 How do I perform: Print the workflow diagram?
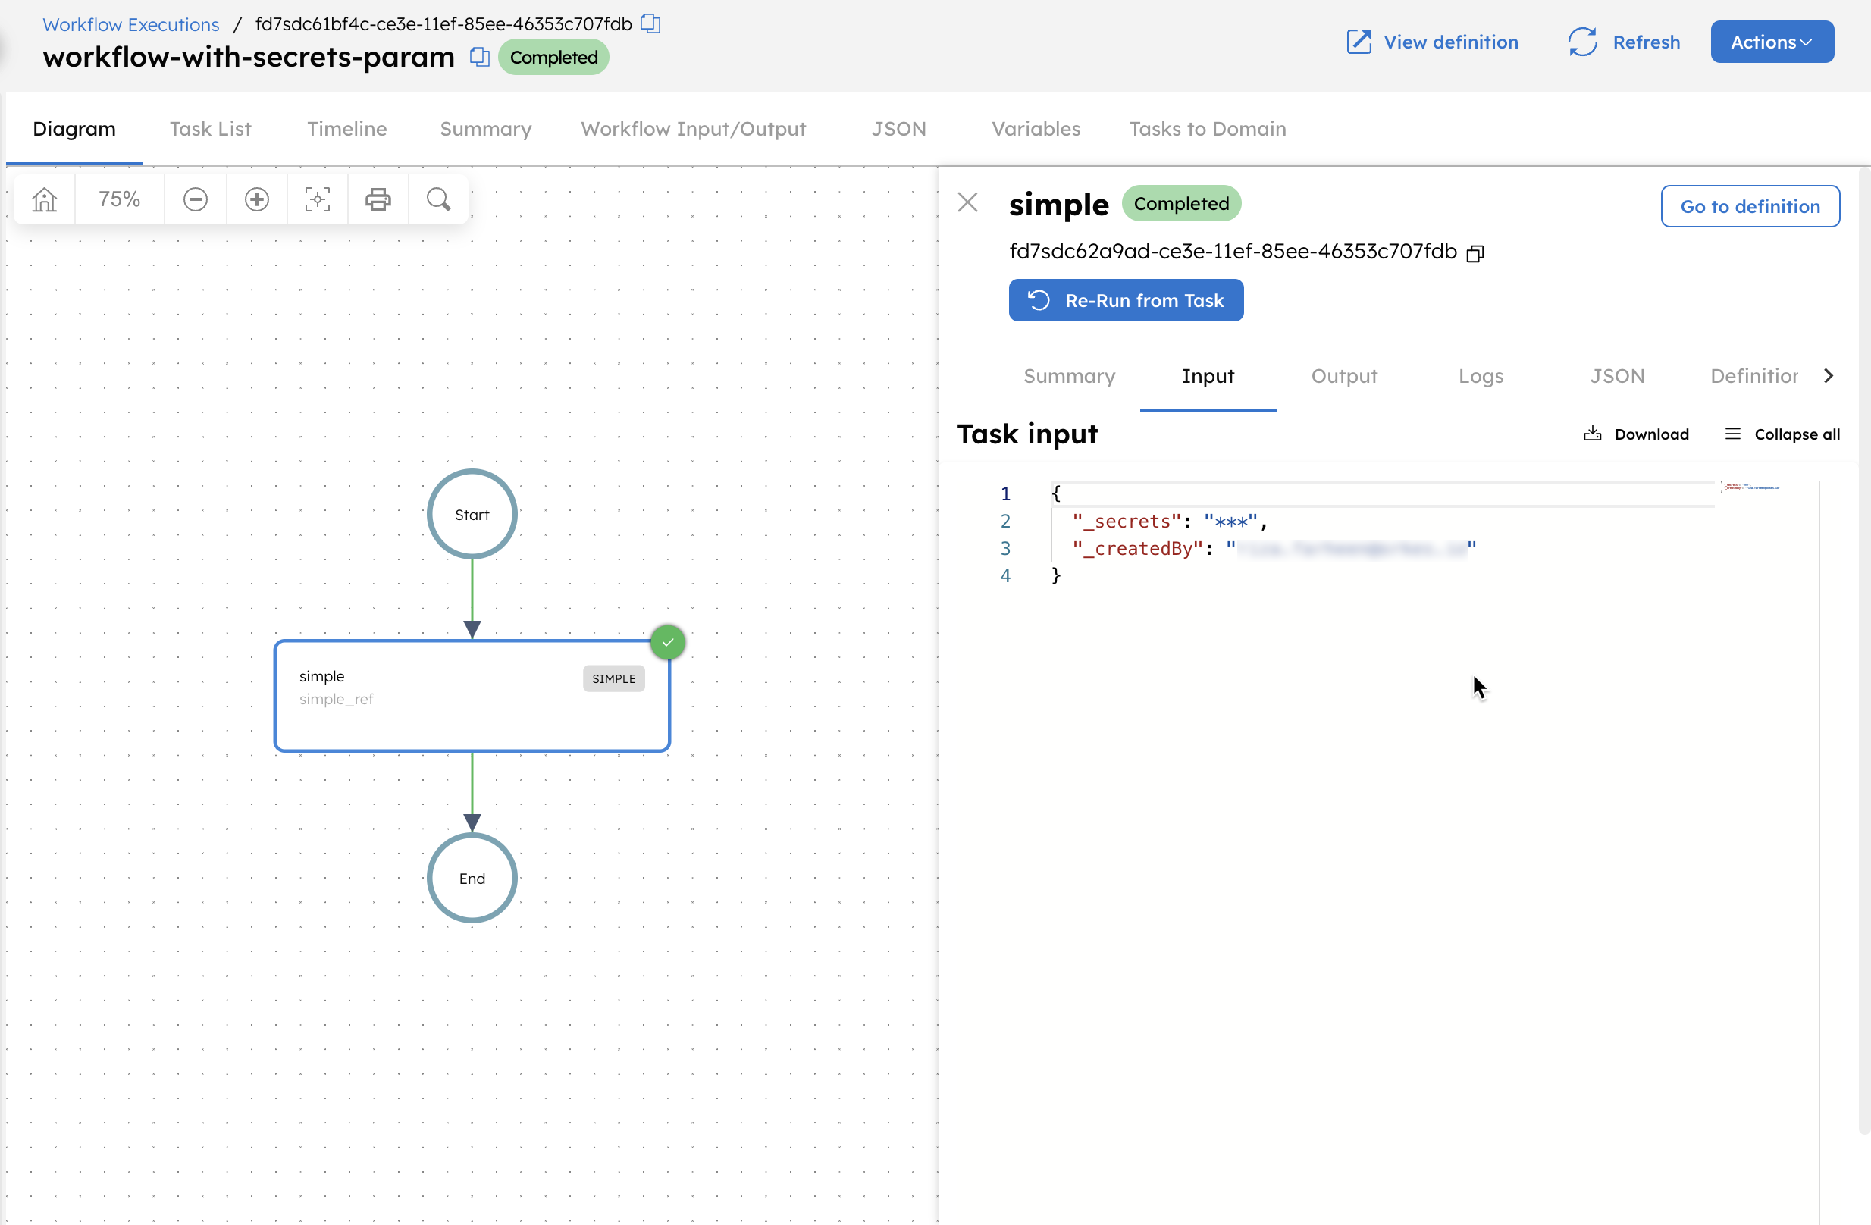(378, 199)
